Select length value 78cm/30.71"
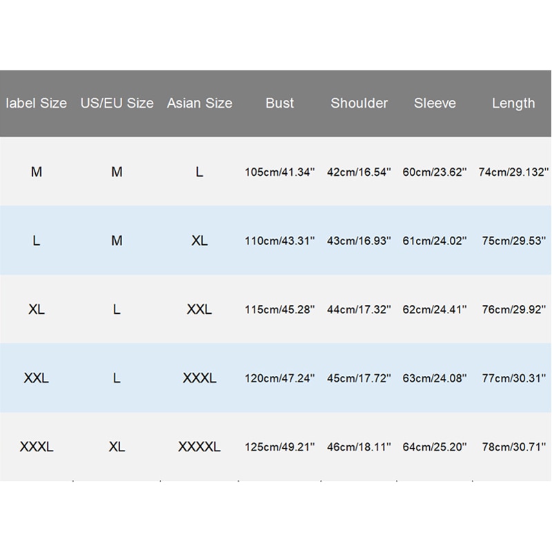Screen dimensions: 552x552 (x=513, y=447)
